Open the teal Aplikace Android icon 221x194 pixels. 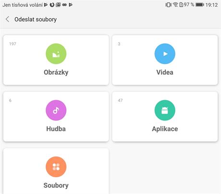pos(165,110)
